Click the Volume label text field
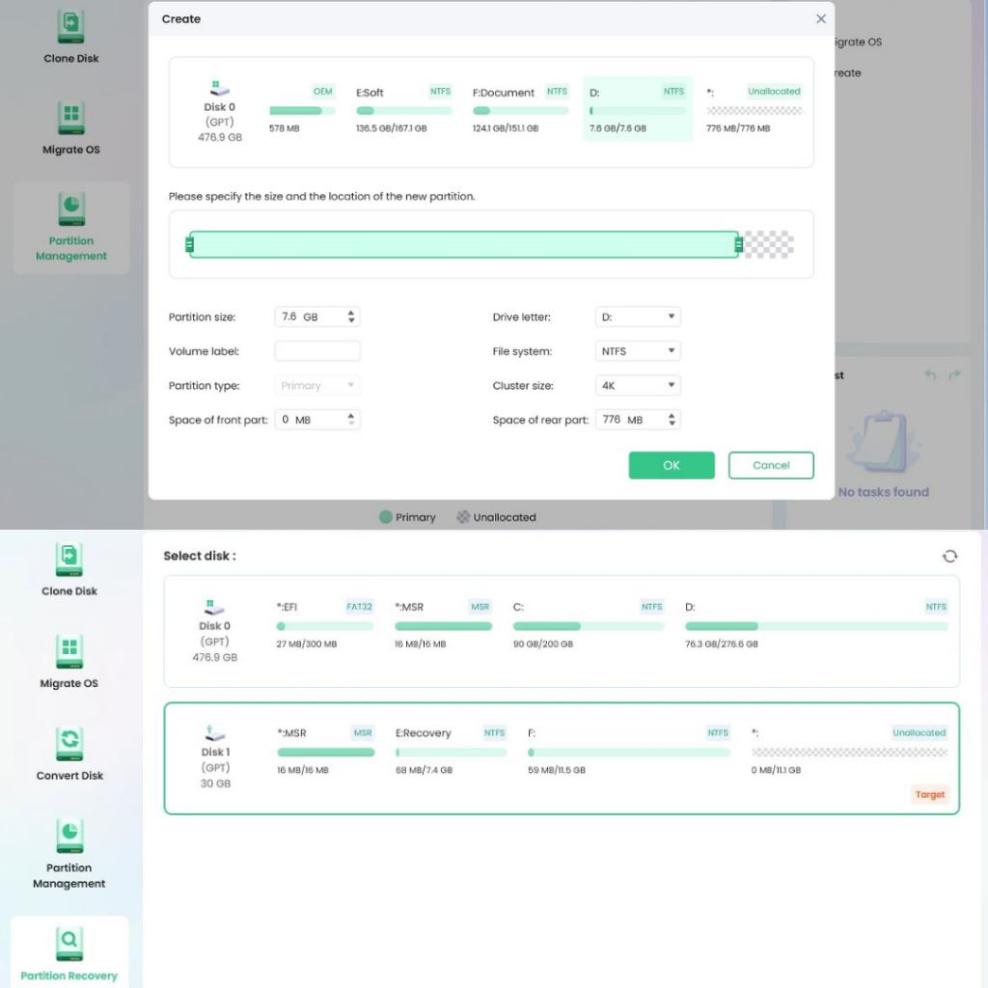Screen dimensions: 988x988 (317, 351)
